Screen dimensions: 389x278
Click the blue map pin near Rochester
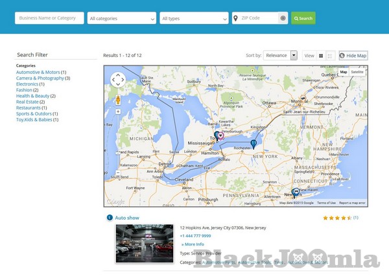(253, 143)
